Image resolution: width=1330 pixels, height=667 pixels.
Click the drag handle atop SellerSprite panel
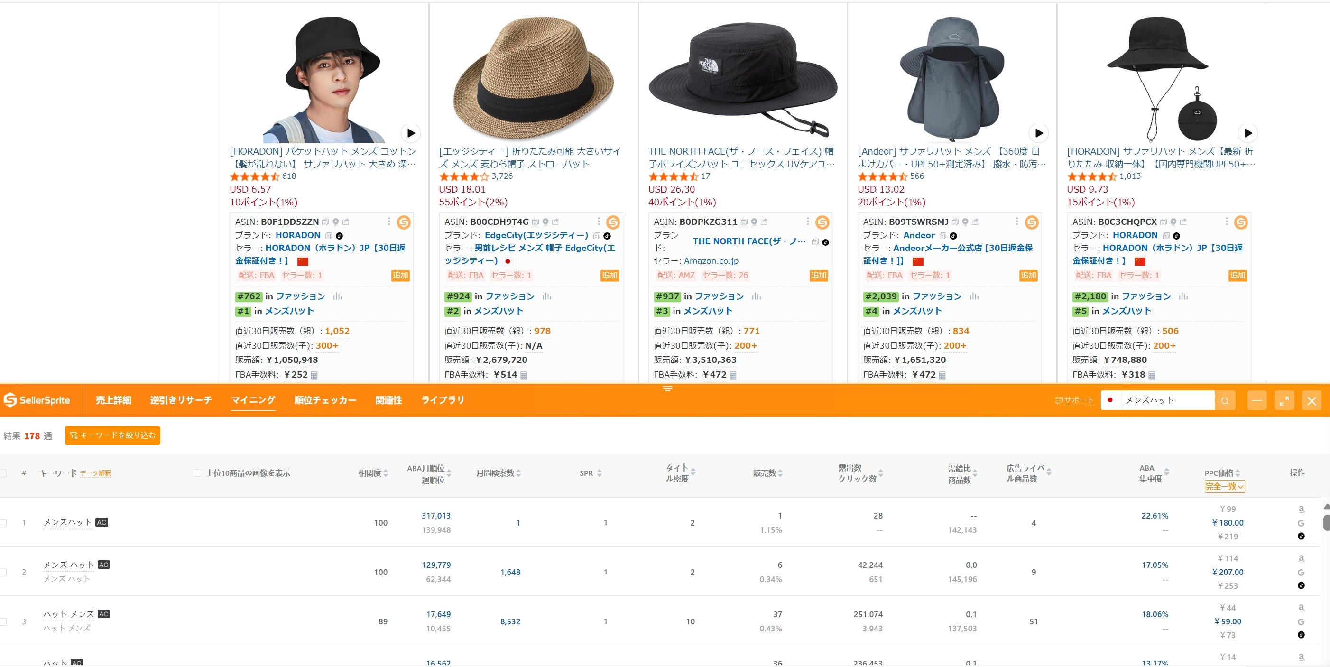[667, 389]
